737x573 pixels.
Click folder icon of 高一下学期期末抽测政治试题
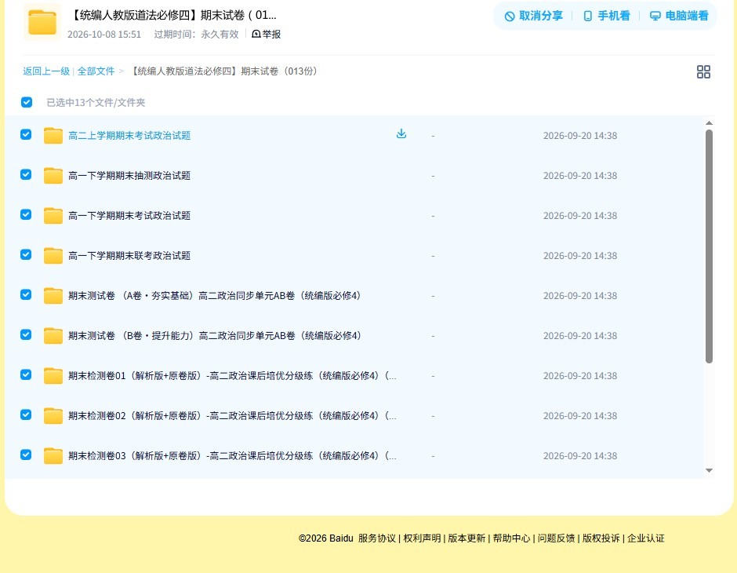53,176
